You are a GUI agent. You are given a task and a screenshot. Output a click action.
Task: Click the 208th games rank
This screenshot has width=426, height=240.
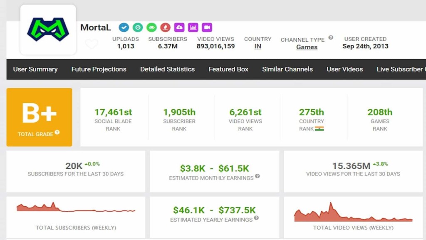click(380, 112)
